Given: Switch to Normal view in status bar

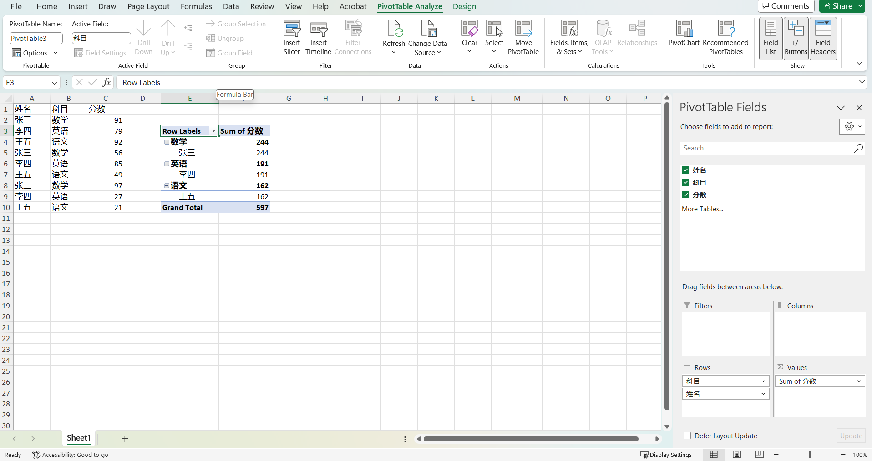Looking at the screenshot, I should coord(714,455).
